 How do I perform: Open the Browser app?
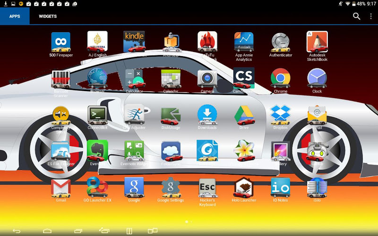97,78
